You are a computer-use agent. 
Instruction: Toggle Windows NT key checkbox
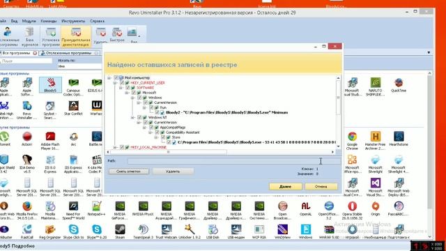(x=139, y=117)
